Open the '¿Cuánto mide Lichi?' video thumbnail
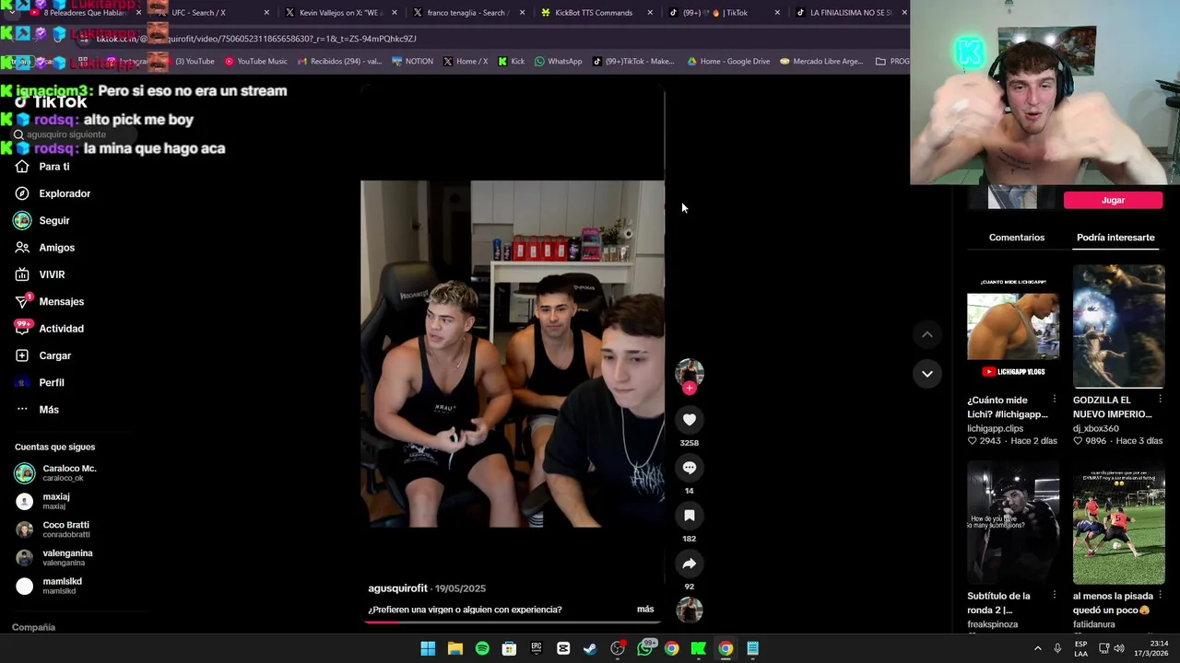Viewport: 1180px width, 663px height. (x=1013, y=326)
